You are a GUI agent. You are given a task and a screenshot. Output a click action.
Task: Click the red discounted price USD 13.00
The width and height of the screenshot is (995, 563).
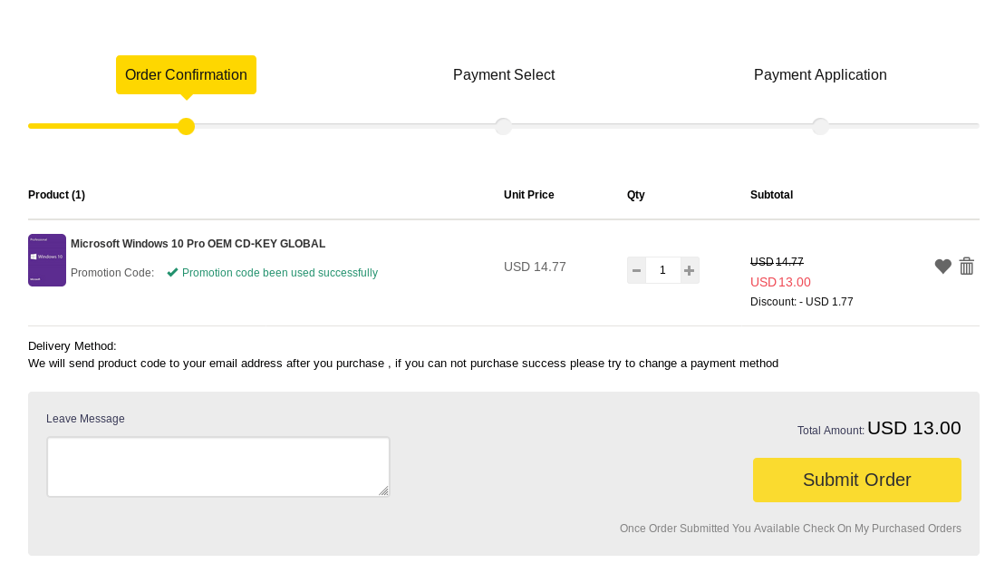[780, 283]
